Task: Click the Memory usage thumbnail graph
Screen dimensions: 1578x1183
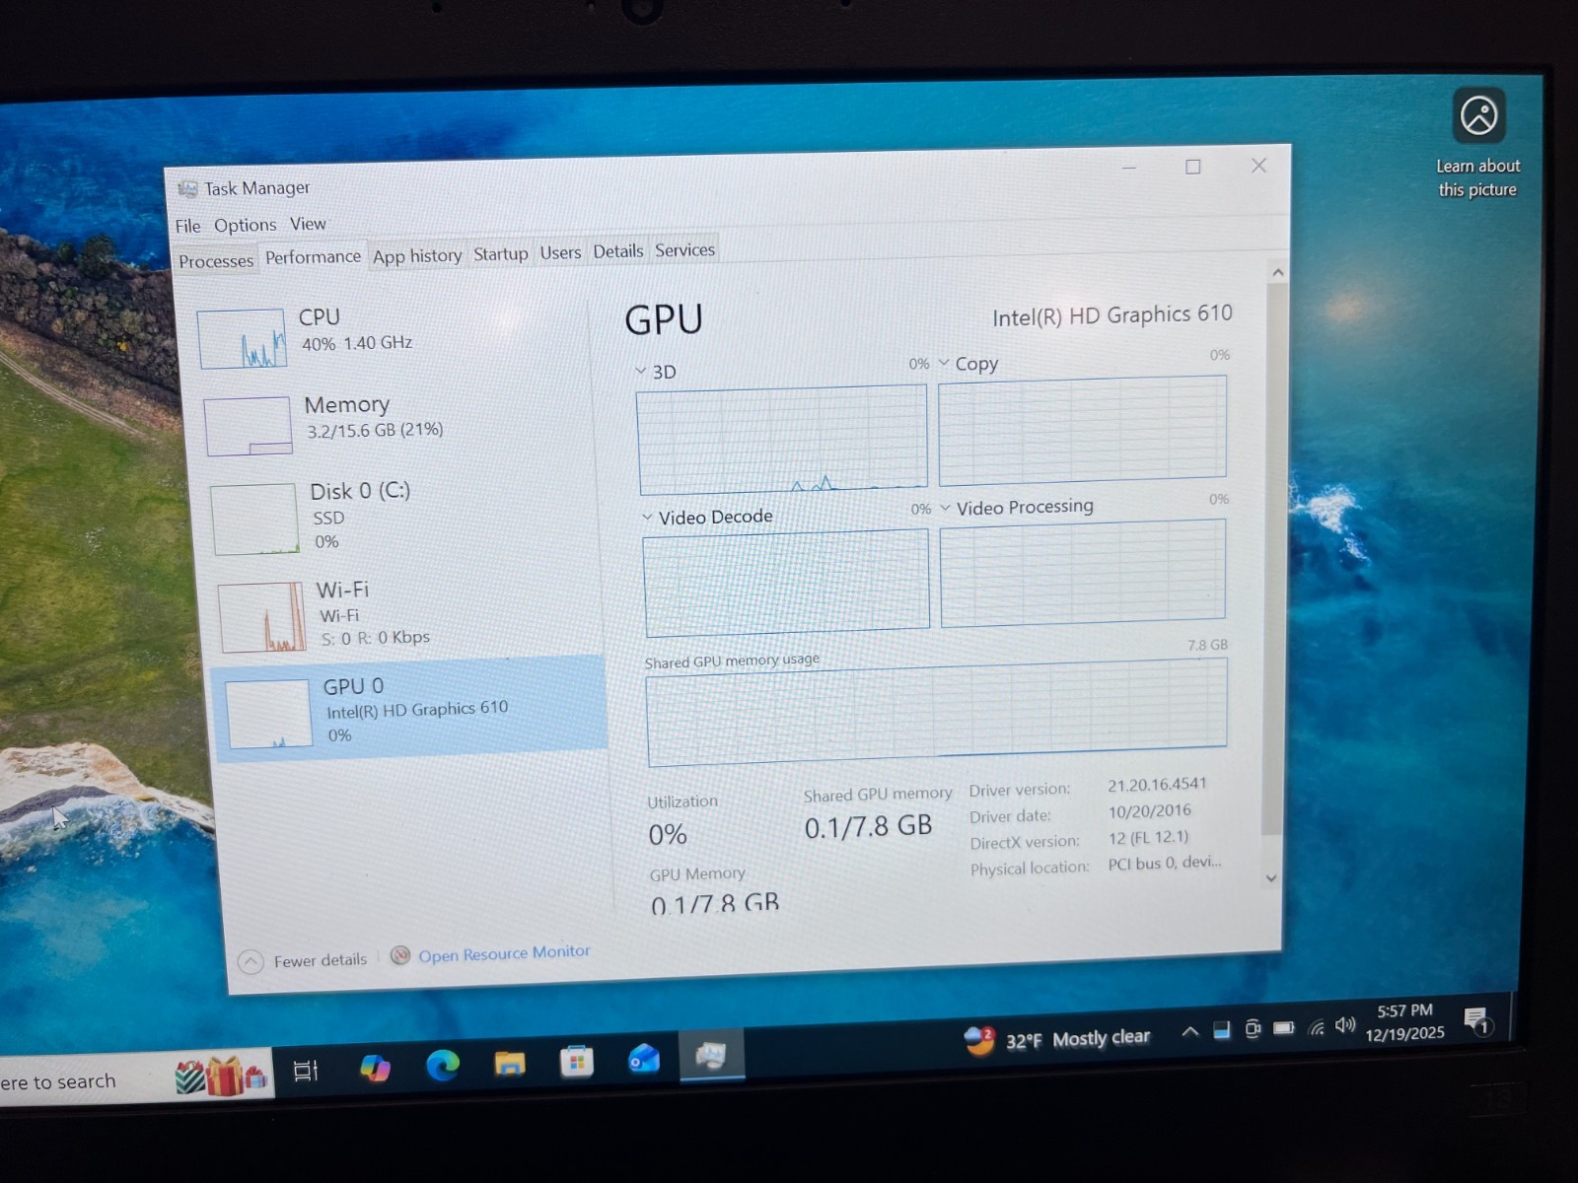Action: [248, 426]
